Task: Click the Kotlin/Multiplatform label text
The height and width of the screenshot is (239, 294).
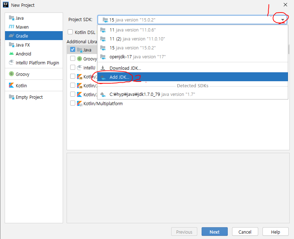Action: (103, 104)
